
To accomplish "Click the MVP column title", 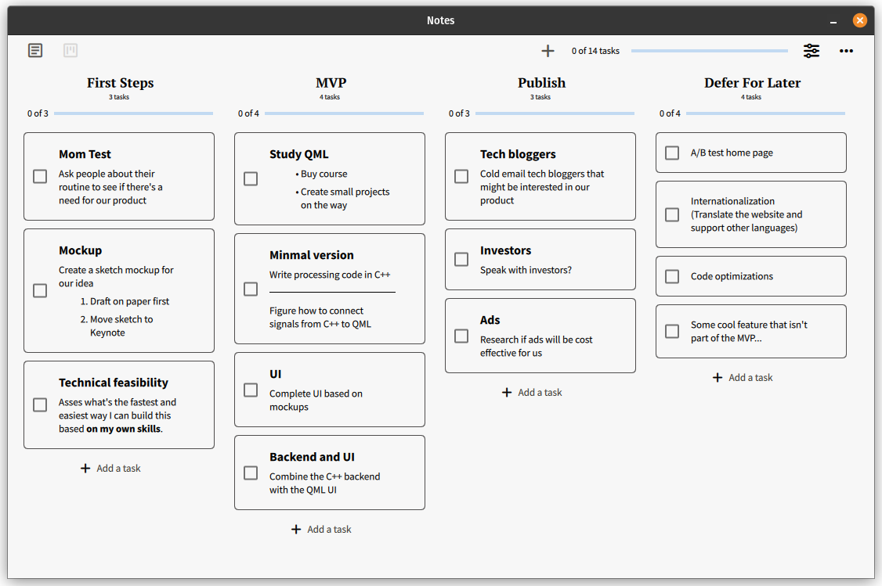I will 331,83.
